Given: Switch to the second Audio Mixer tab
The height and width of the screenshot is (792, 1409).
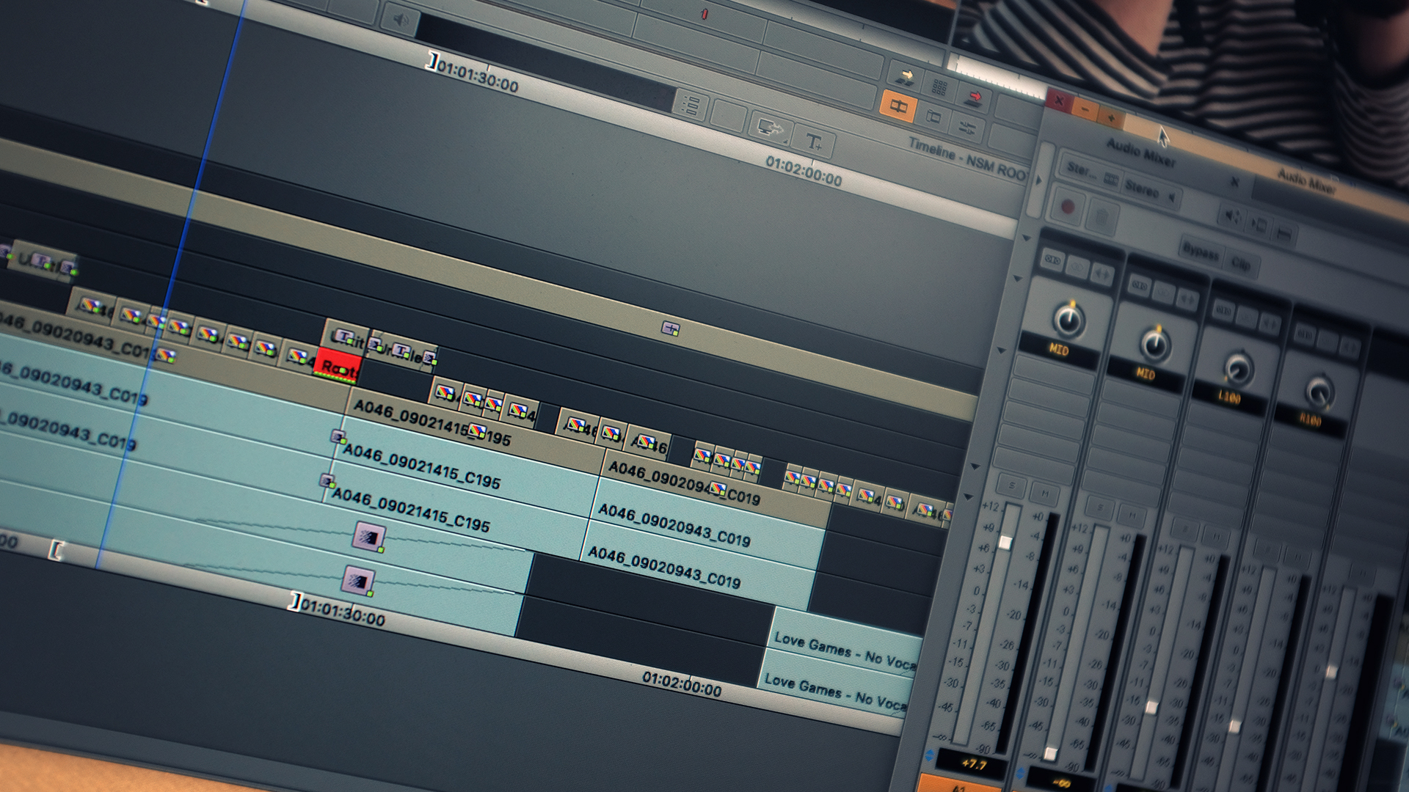Looking at the screenshot, I should (1306, 182).
